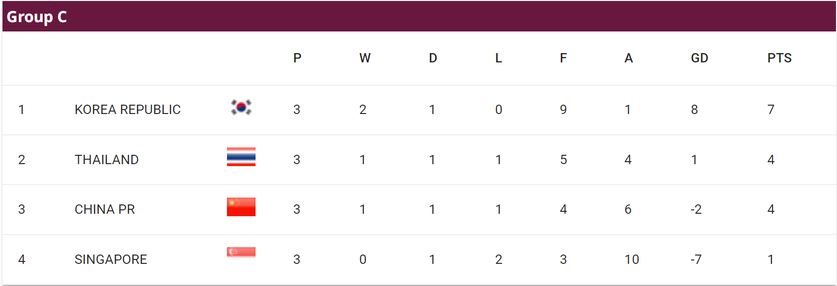Click the F (goals for) column header

click(x=563, y=58)
